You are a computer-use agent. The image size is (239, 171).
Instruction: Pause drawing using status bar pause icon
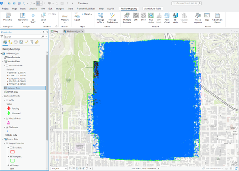point(232,168)
